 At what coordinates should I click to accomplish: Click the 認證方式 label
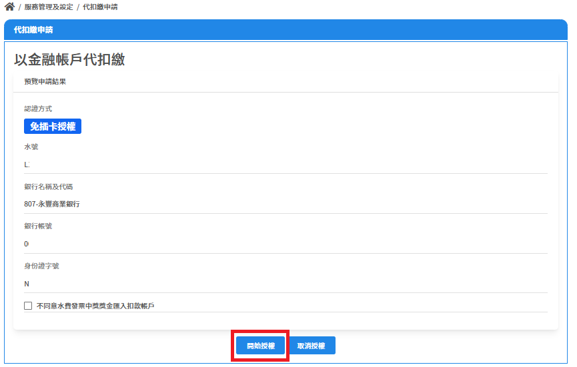pos(38,108)
